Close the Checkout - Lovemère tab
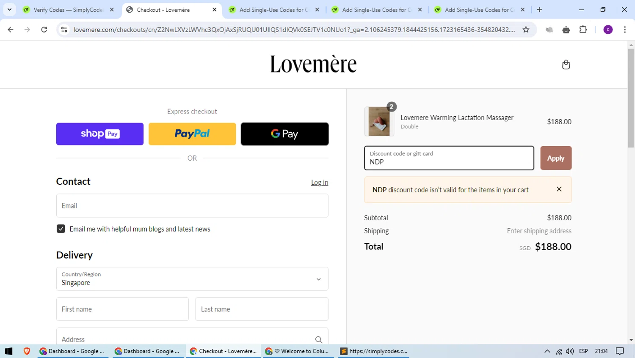The image size is (635, 358). tap(214, 9)
